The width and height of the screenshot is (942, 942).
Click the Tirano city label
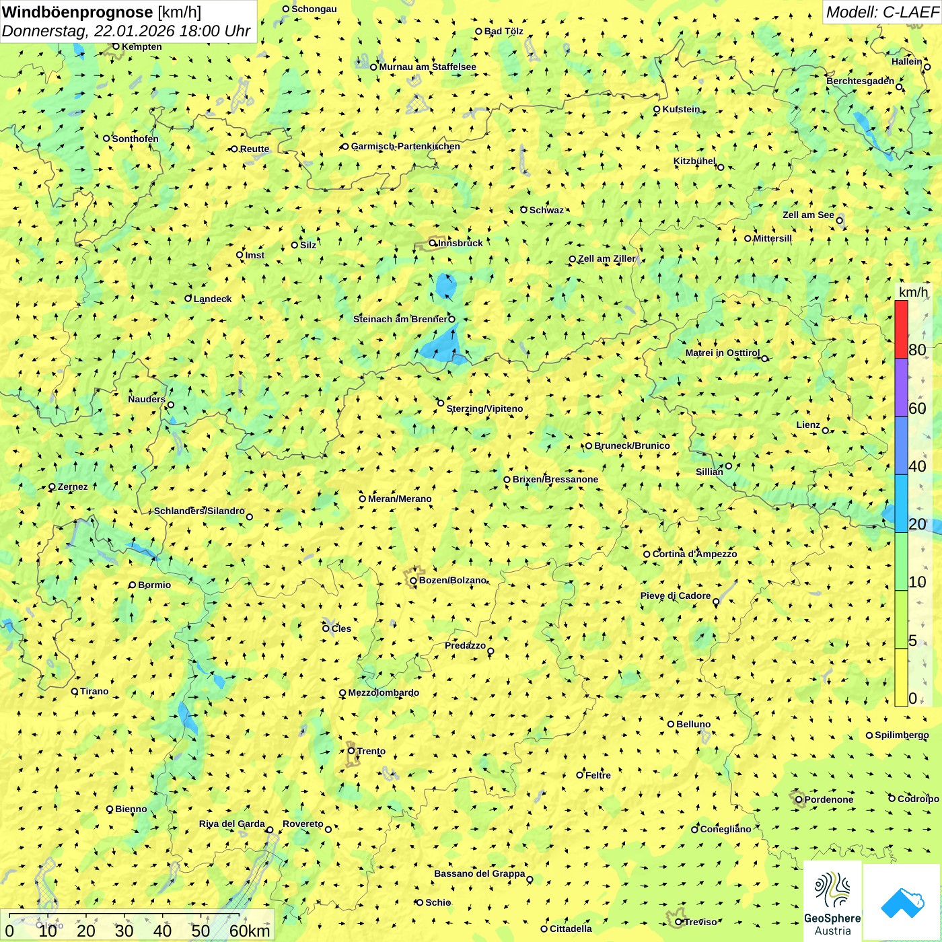[x=94, y=691]
